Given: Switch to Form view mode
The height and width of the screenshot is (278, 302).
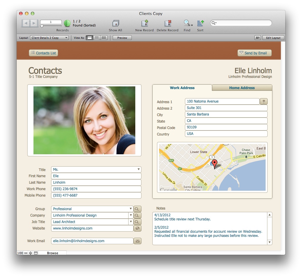Looking at the screenshot, I should pyautogui.click(x=90, y=38).
